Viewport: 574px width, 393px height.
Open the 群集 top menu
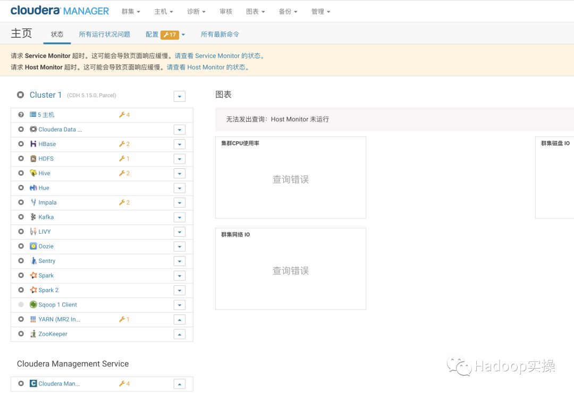pos(131,11)
